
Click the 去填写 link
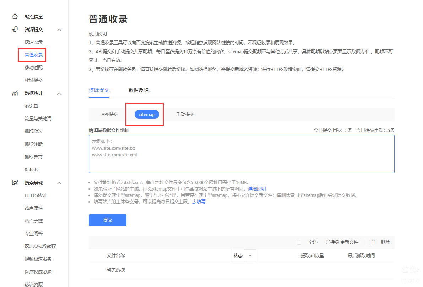pos(199,202)
